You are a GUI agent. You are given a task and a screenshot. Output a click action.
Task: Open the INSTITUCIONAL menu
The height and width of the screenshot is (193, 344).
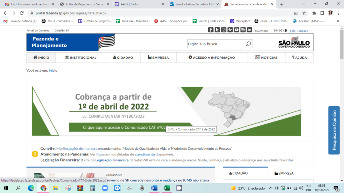81,58
